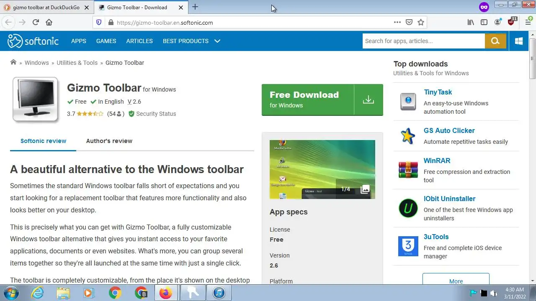
Task: Click the Security Status link
Action: (x=152, y=114)
